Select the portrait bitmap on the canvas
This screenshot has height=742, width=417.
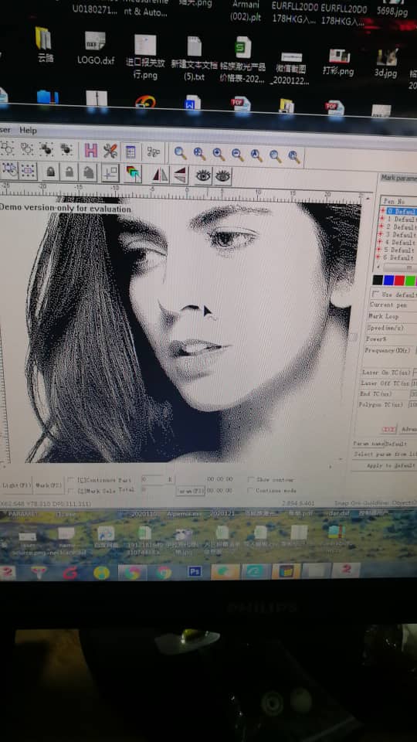(194, 332)
